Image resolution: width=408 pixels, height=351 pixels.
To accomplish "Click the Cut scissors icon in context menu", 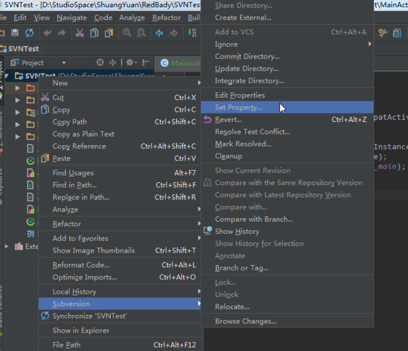I will click(x=45, y=97).
